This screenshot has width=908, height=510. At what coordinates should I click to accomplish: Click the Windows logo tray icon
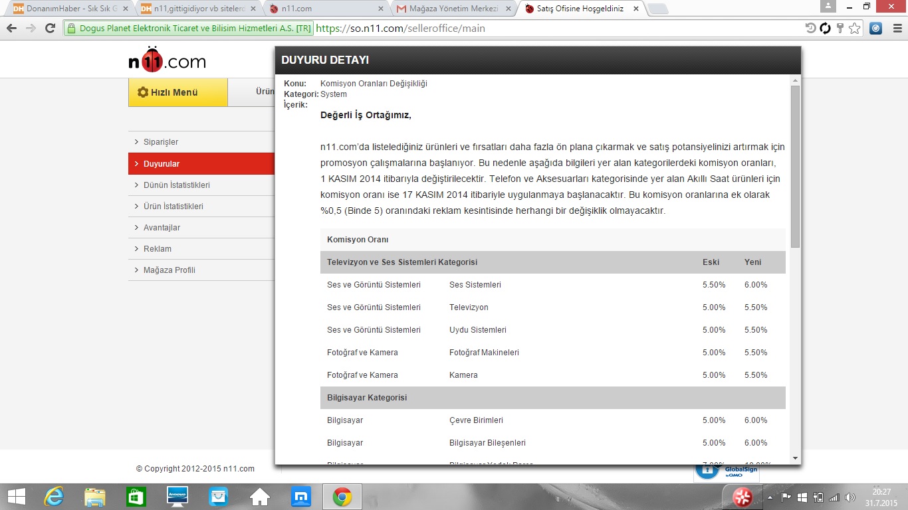802,497
